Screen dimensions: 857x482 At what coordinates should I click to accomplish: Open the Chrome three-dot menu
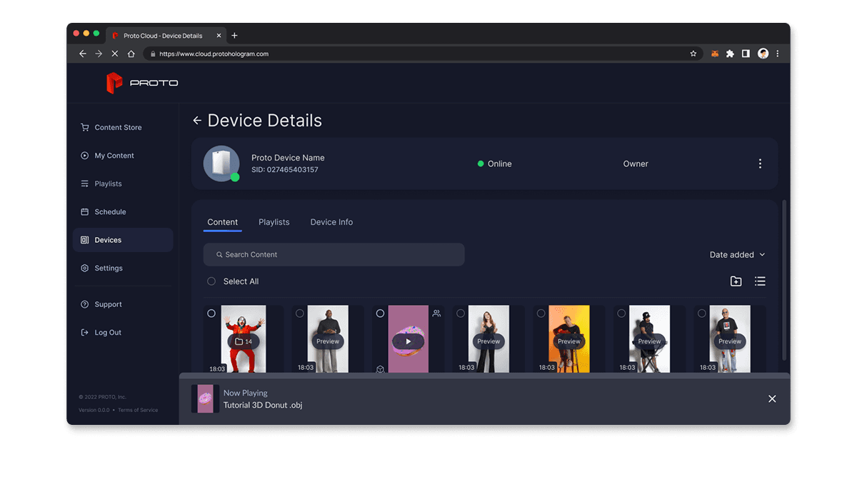(778, 54)
